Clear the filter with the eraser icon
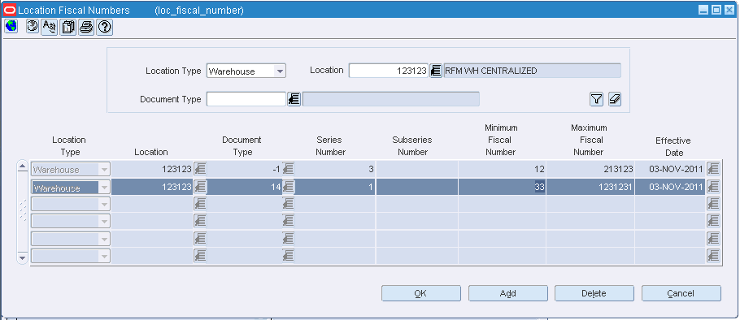Screen dimensions: 740x320 615,99
